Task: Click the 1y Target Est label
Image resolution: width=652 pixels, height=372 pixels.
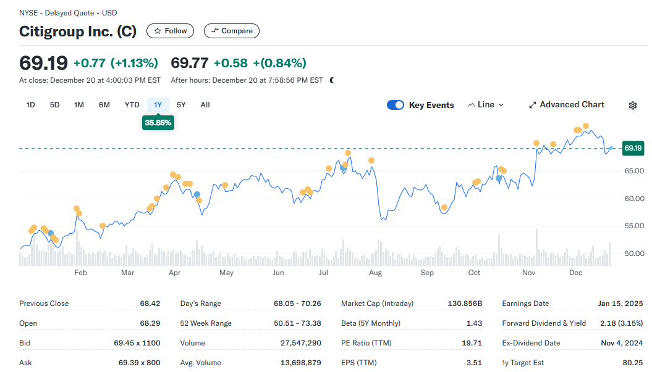Action: point(523,363)
